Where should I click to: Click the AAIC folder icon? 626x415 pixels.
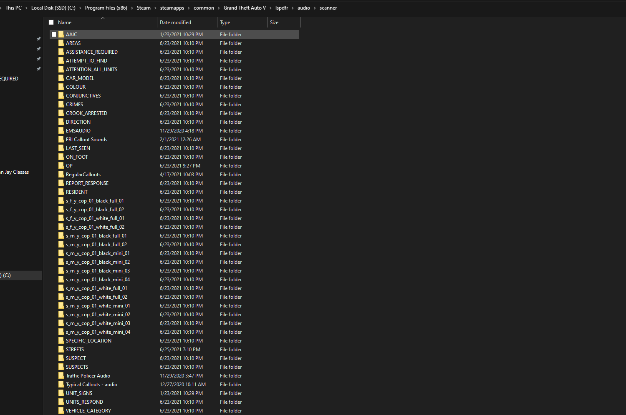(x=61, y=35)
